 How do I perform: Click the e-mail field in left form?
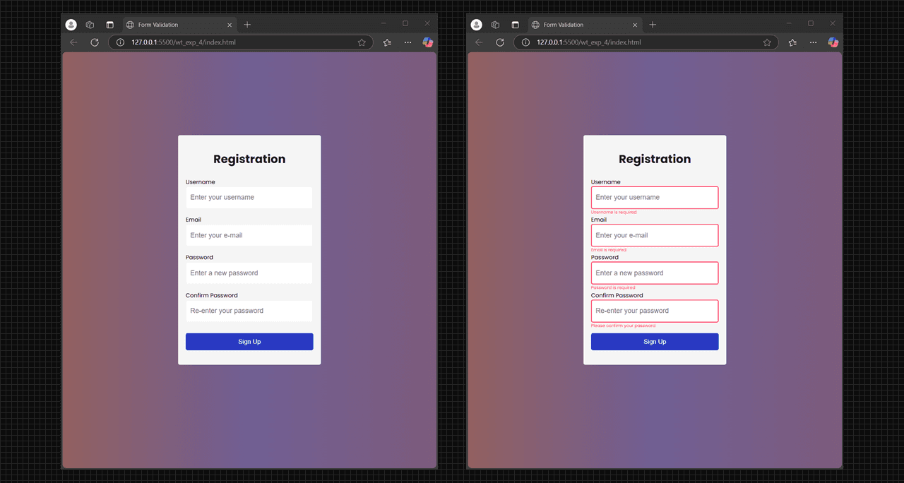pos(249,235)
